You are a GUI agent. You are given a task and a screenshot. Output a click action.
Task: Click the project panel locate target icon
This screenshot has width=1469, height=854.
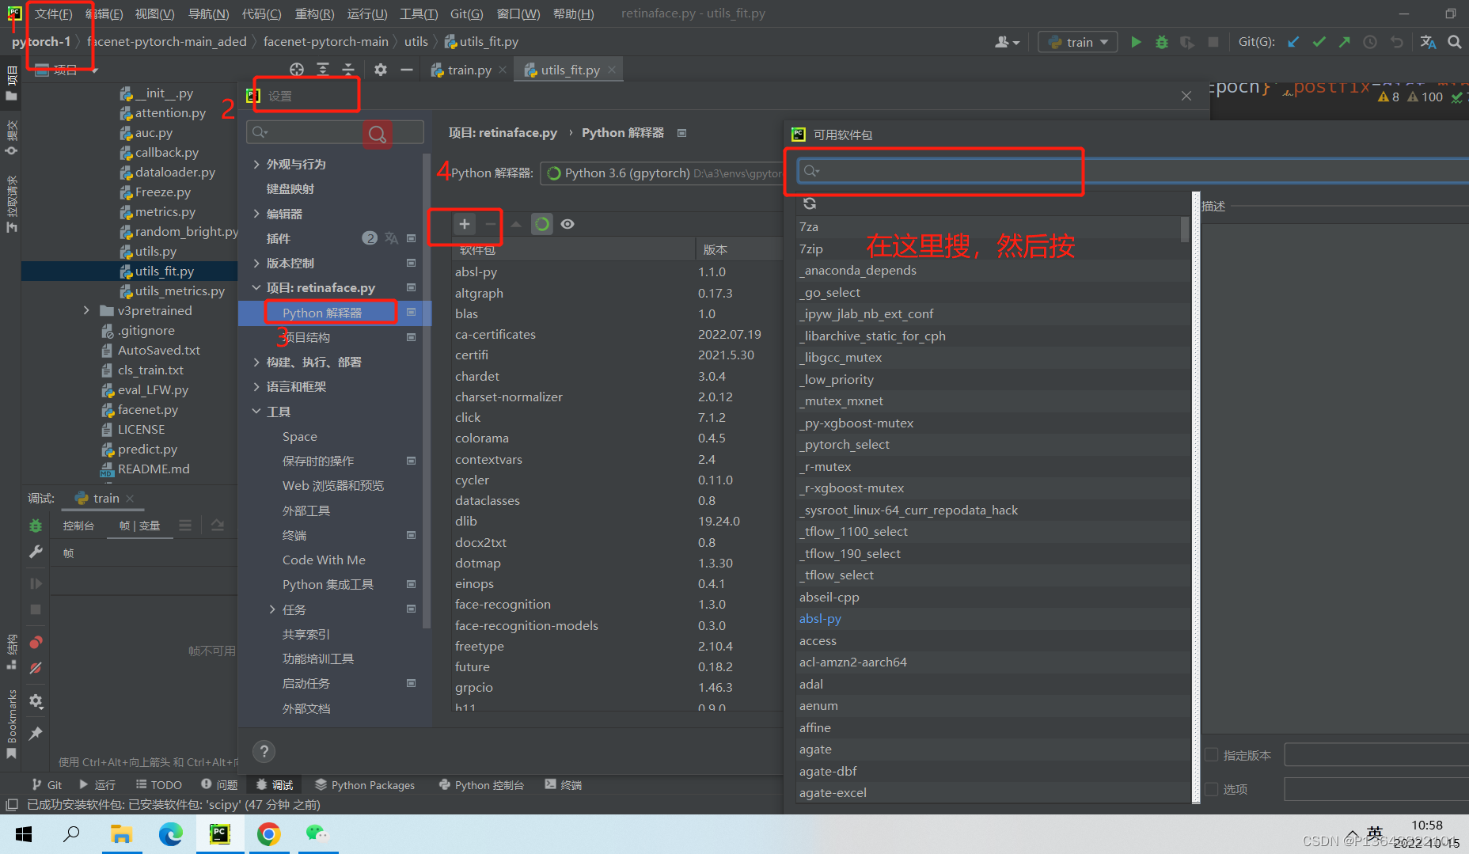pyautogui.click(x=297, y=70)
